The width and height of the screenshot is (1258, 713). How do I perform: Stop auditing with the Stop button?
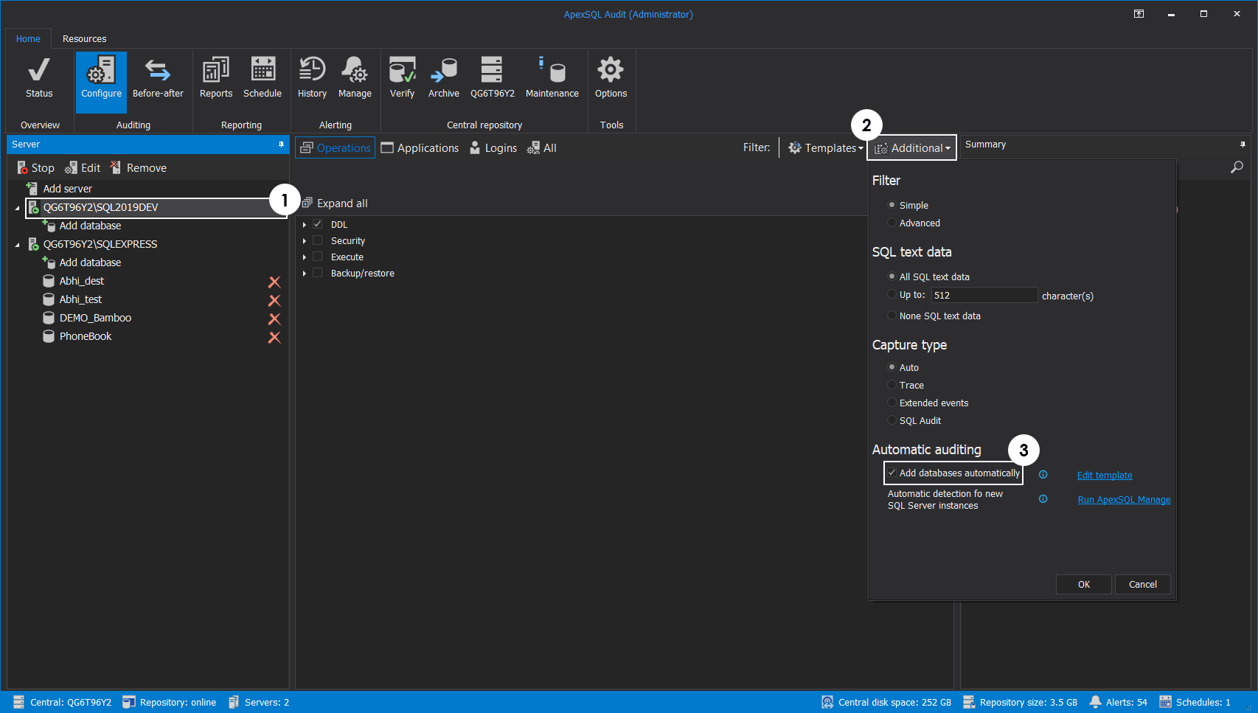[x=36, y=168]
